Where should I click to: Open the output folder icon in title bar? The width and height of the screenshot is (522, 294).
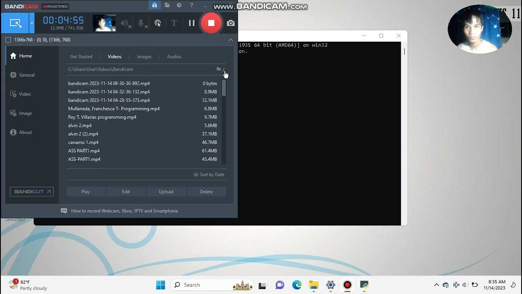coord(167,5)
